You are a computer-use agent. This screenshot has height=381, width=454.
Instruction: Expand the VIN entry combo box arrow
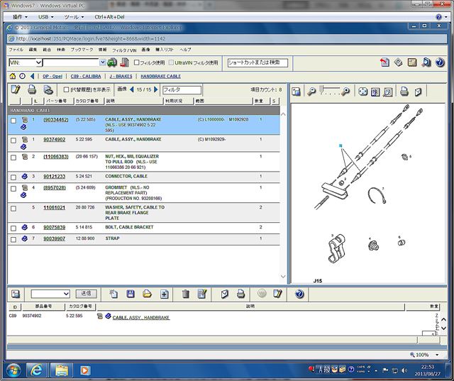click(102, 62)
